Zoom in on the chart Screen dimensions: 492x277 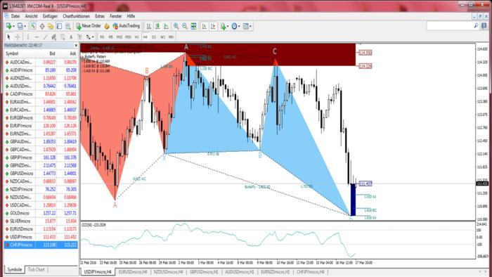(176, 26)
